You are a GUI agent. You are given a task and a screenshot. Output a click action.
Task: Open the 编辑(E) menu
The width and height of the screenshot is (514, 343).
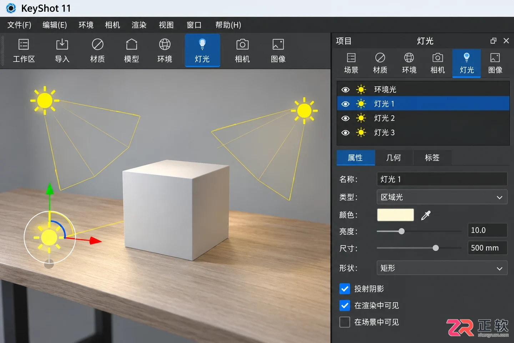pos(55,25)
